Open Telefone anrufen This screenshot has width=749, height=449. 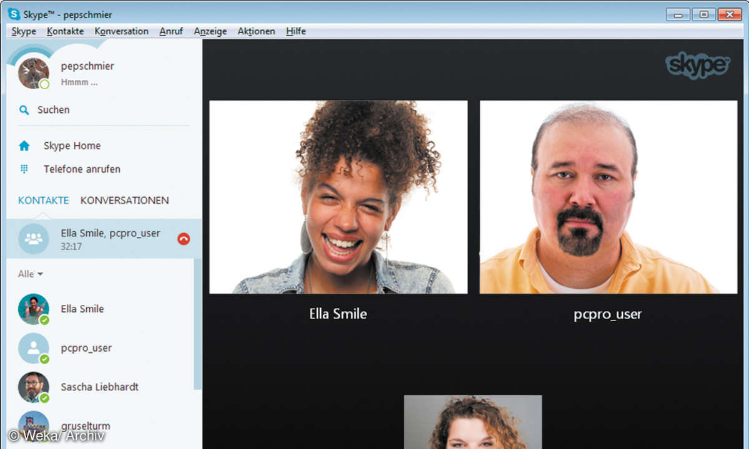tap(82, 169)
